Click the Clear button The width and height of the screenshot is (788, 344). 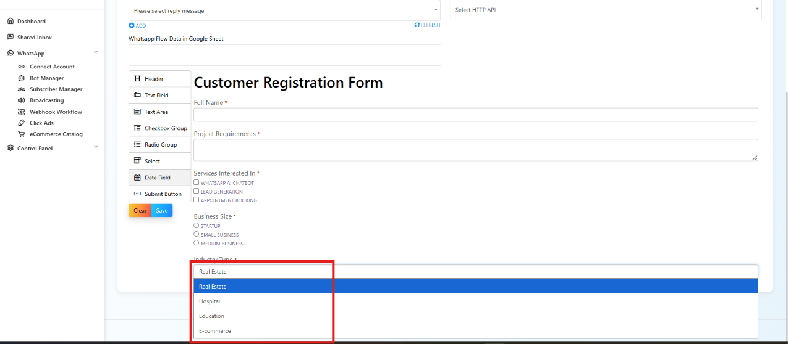[x=140, y=211]
